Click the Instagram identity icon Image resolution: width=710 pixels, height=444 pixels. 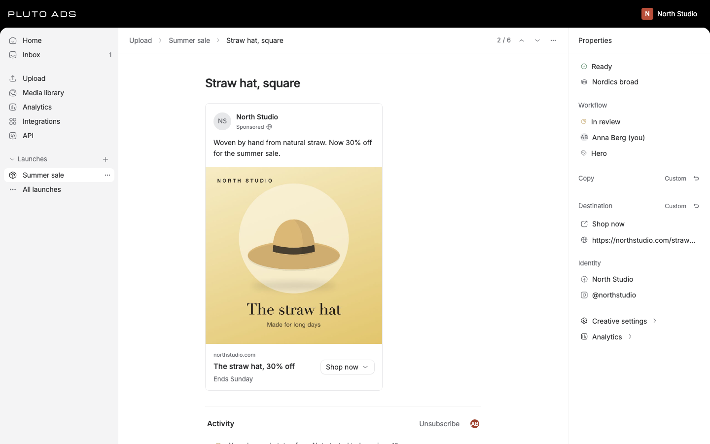584,295
